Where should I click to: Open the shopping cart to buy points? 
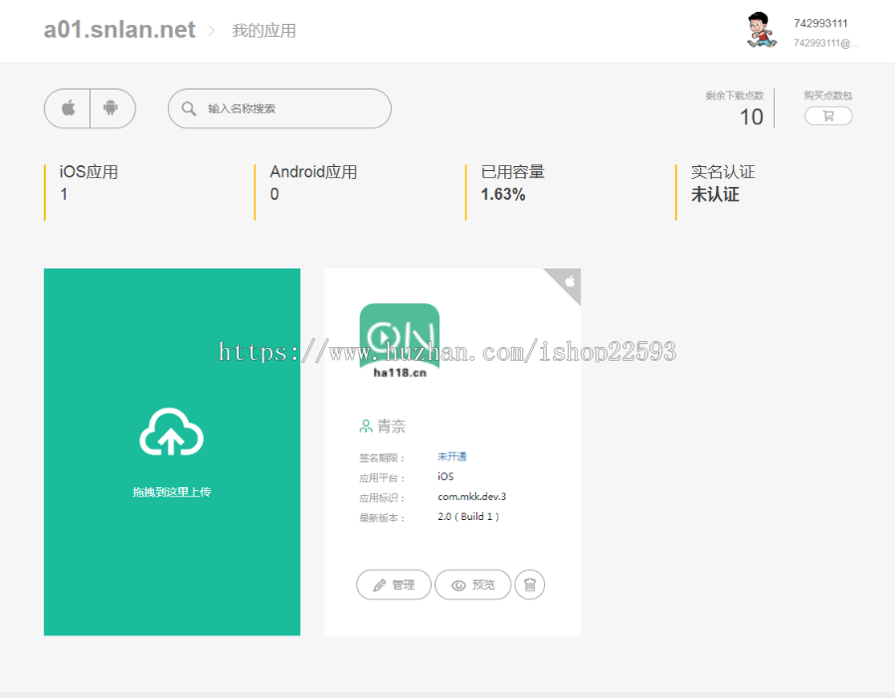point(828,116)
